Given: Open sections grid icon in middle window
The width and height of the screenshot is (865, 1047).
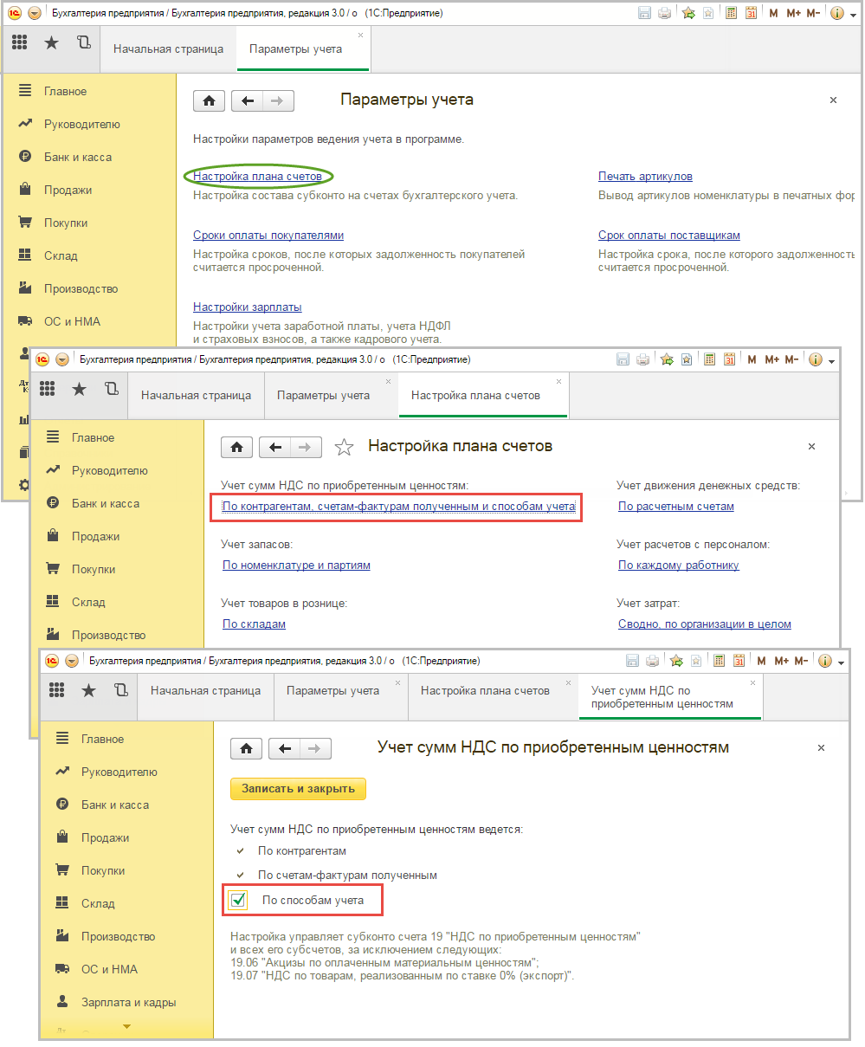Looking at the screenshot, I should tap(47, 390).
